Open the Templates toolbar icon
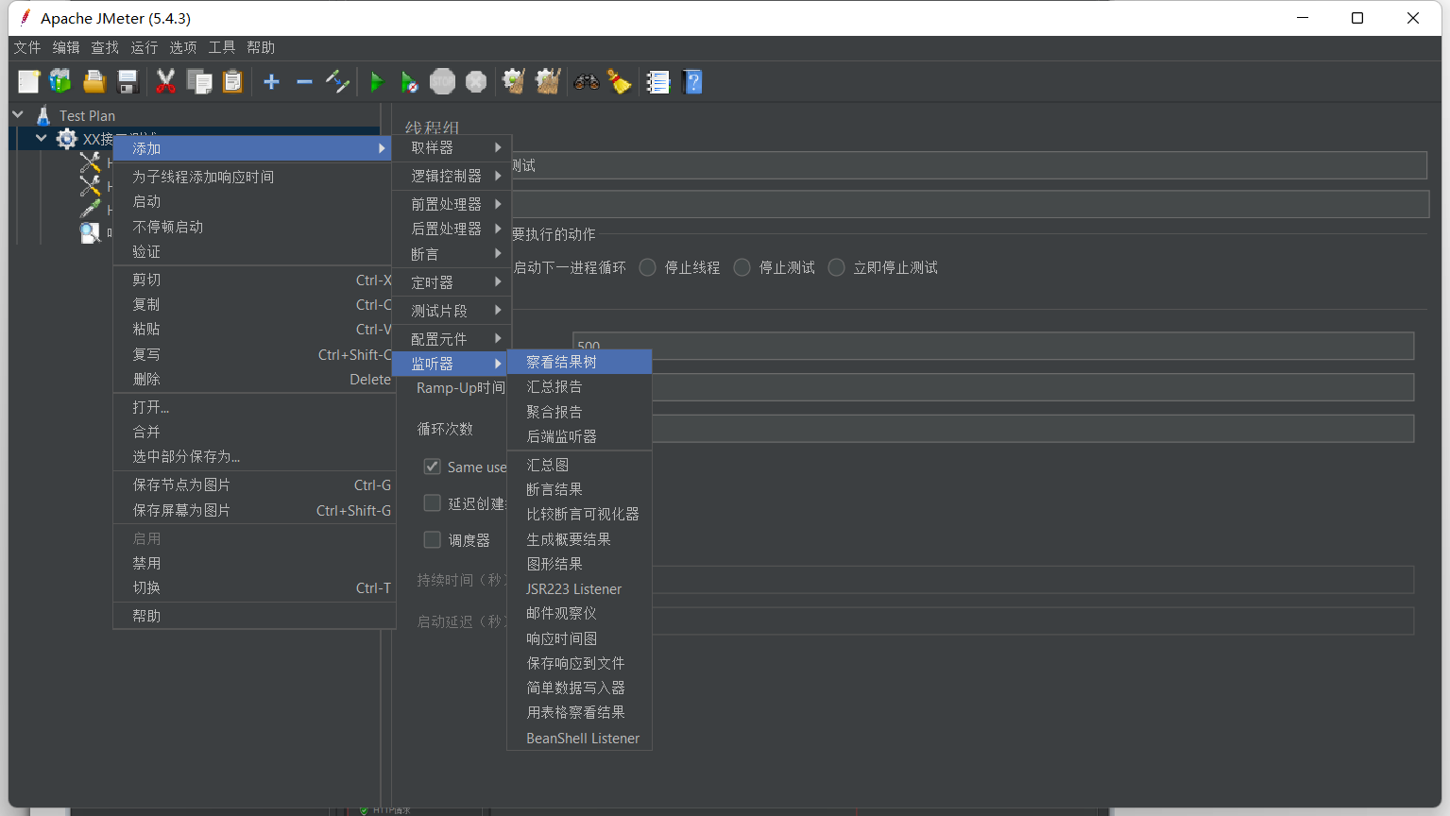Screen dimensions: 1450x816 pyautogui.click(x=60, y=82)
